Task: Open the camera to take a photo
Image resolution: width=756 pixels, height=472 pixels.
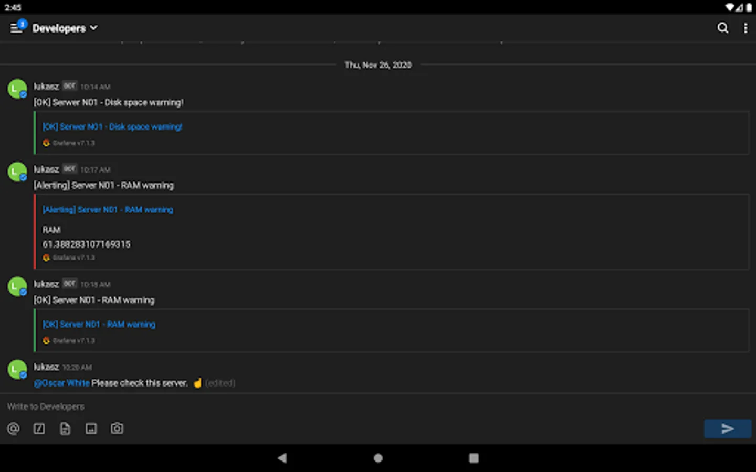Action: (x=117, y=428)
